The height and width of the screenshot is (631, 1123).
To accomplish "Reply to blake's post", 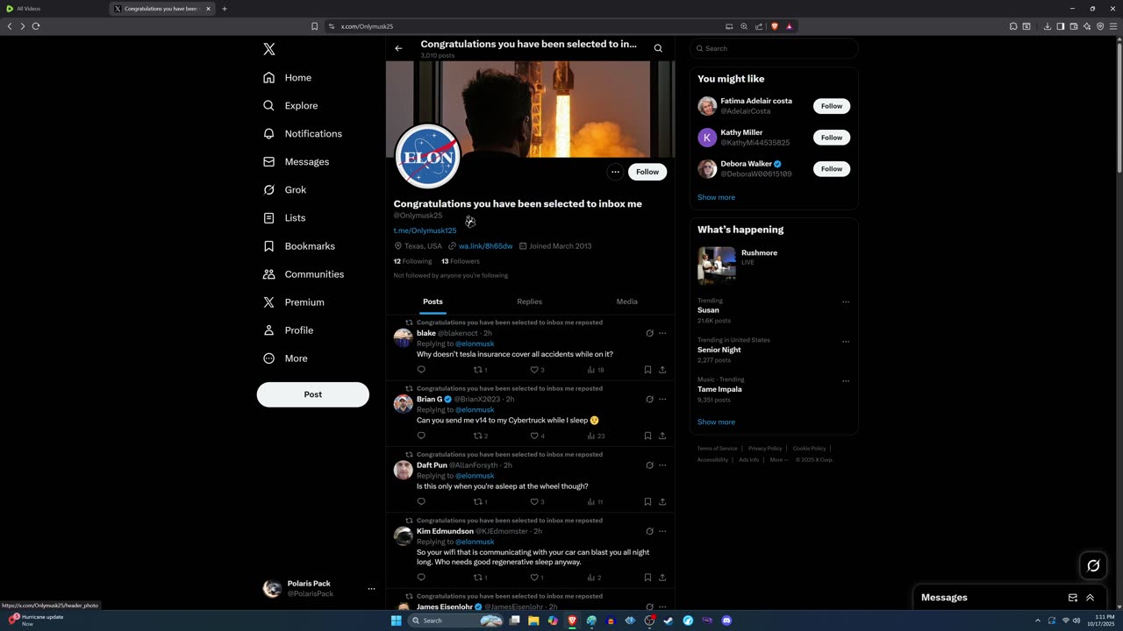I will 421,370.
